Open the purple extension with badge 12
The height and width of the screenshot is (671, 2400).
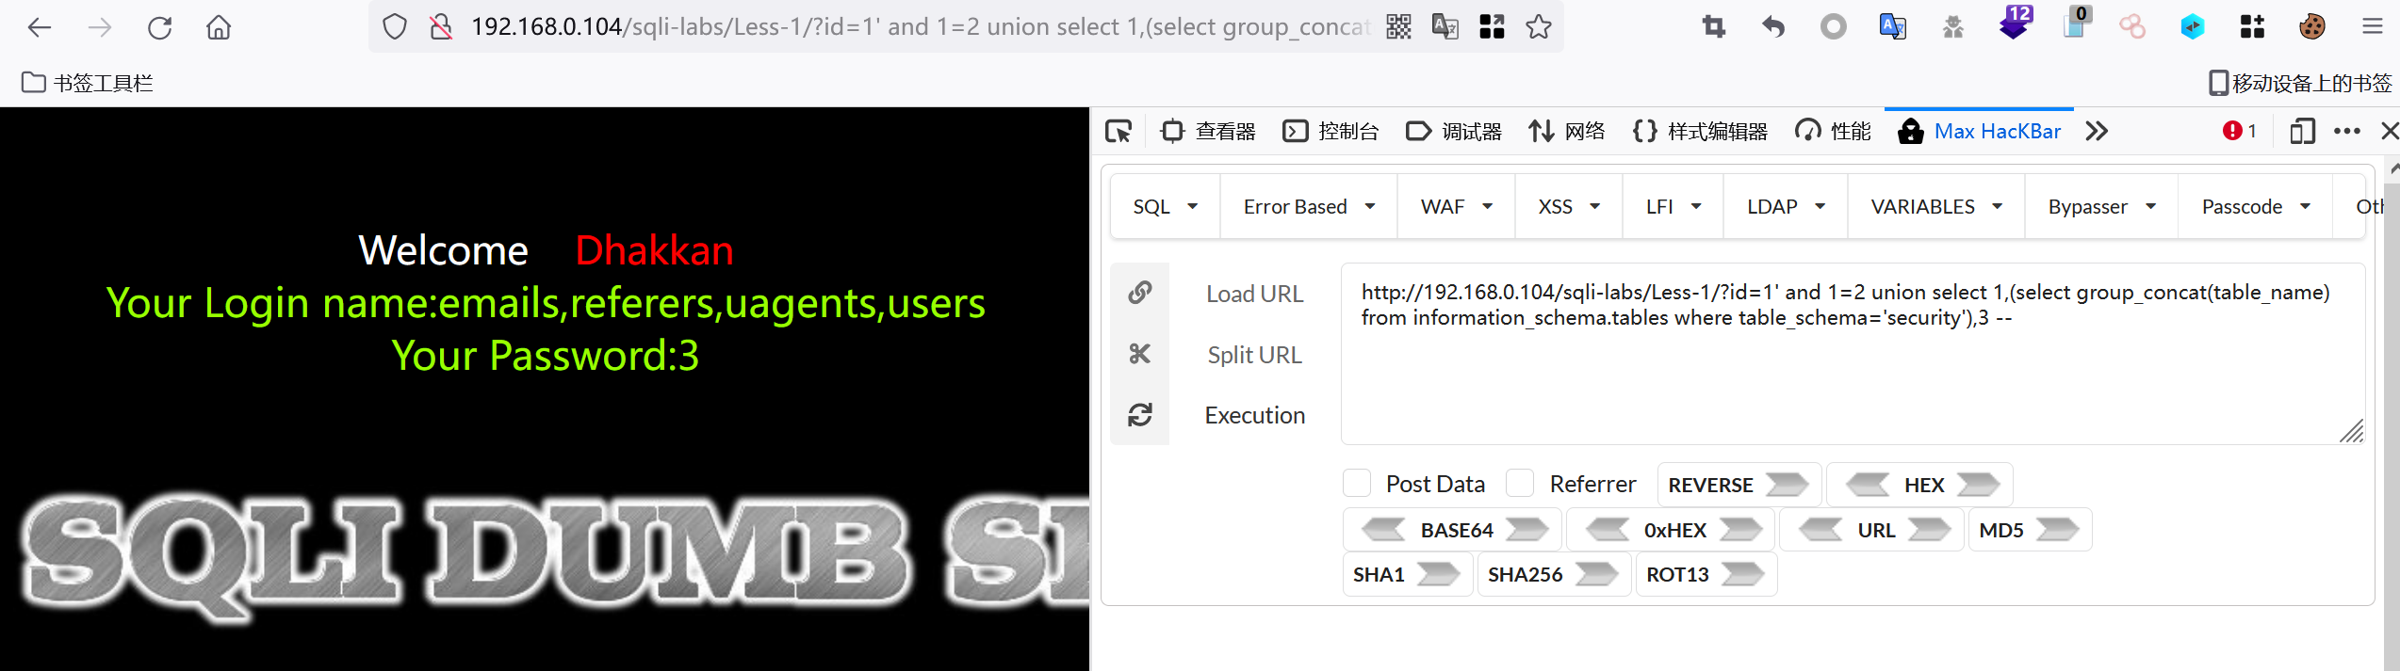coord(2015,24)
